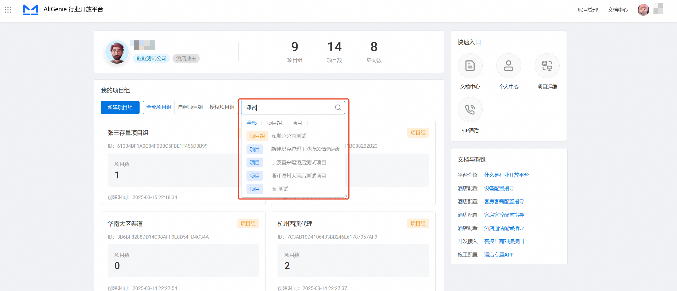The image size is (677, 291).
Task: Click the 9 项目组 statistic
Action: tap(295, 52)
